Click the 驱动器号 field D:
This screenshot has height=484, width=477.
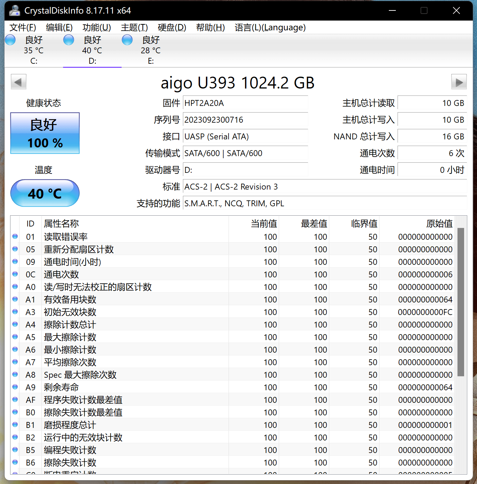pyautogui.click(x=245, y=170)
